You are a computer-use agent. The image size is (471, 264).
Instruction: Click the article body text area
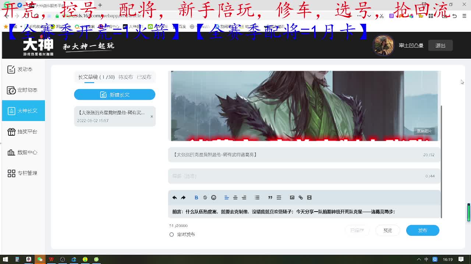305,212
